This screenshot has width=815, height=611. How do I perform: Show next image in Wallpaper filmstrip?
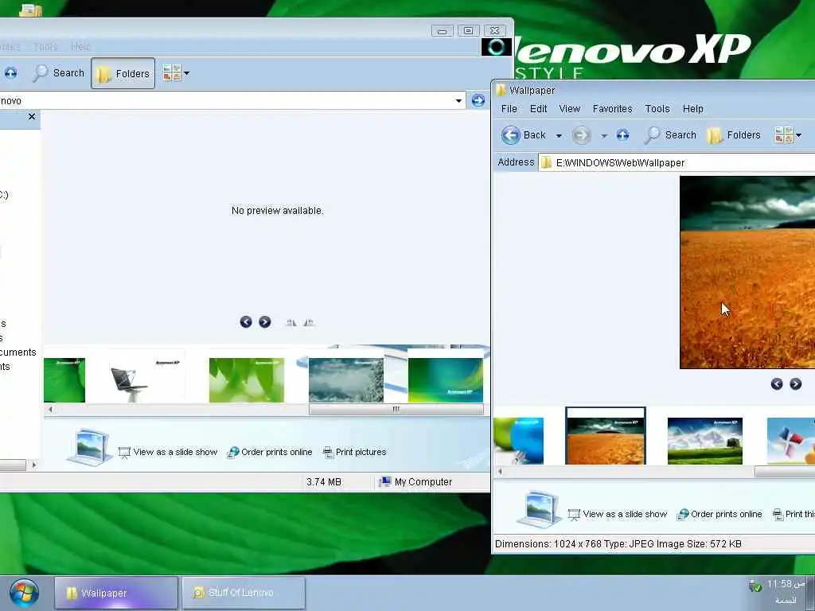(796, 384)
